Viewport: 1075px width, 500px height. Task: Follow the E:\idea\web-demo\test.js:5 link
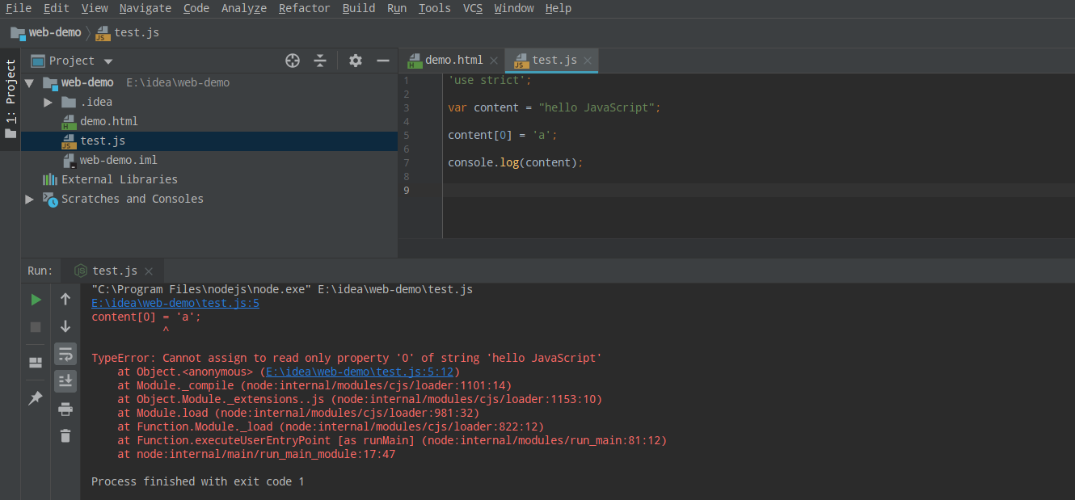point(175,303)
